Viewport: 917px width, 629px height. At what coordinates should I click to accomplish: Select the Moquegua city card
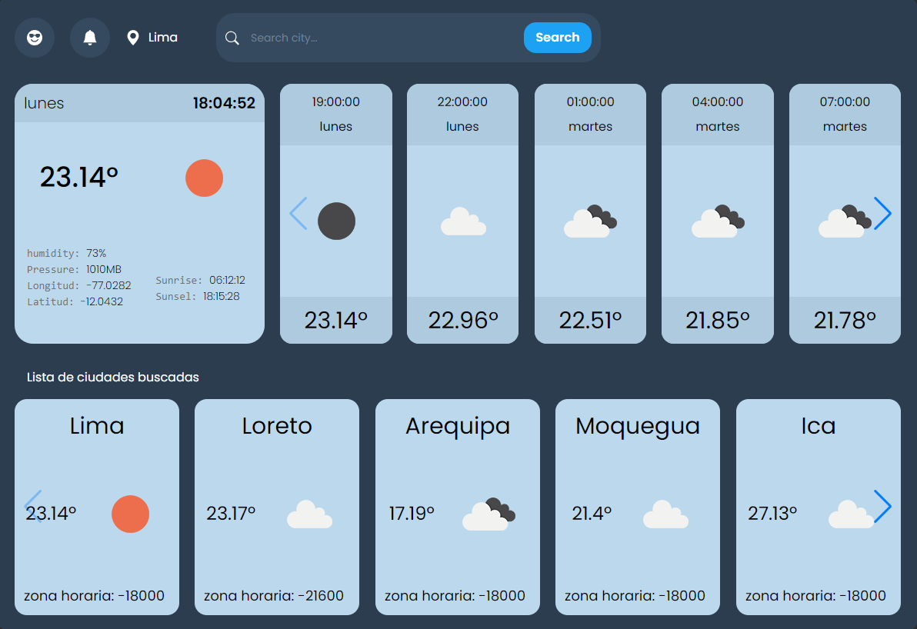pos(638,507)
